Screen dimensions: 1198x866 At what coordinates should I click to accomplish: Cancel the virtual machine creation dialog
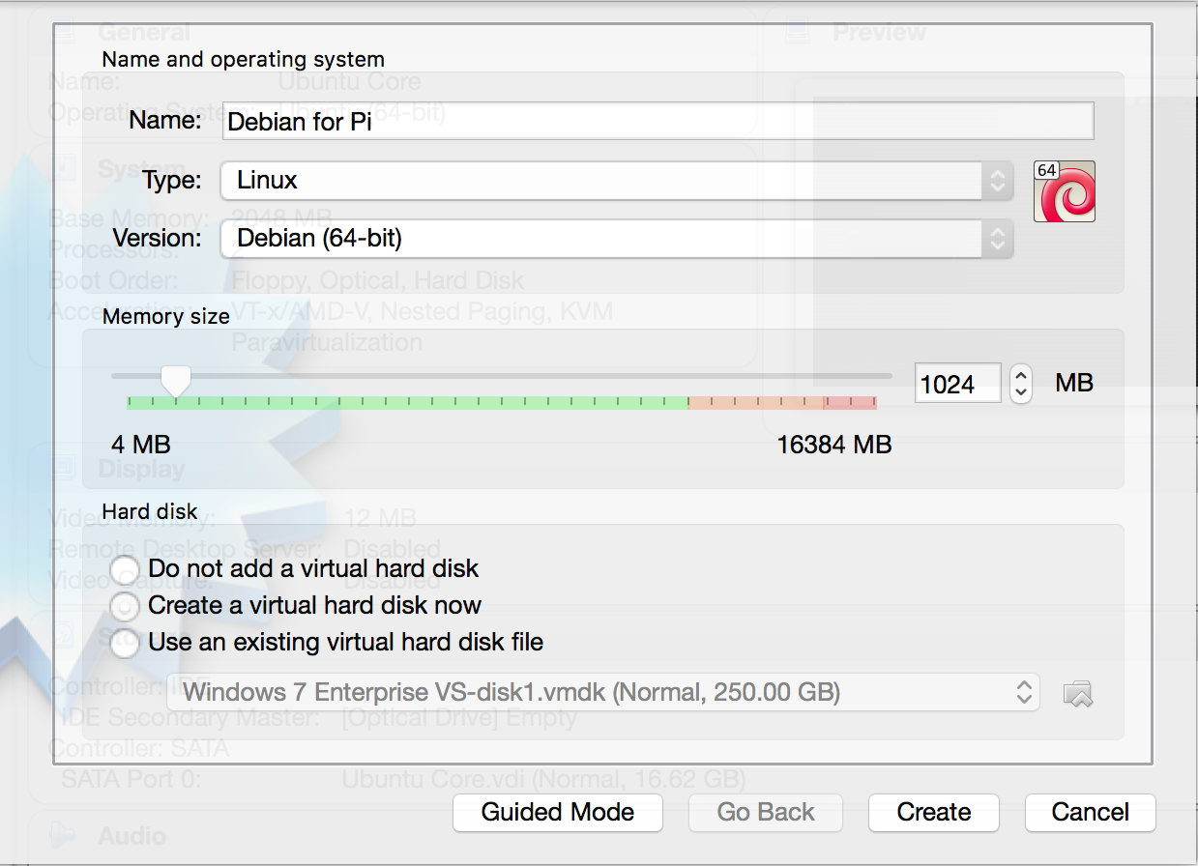[1090, 813]
